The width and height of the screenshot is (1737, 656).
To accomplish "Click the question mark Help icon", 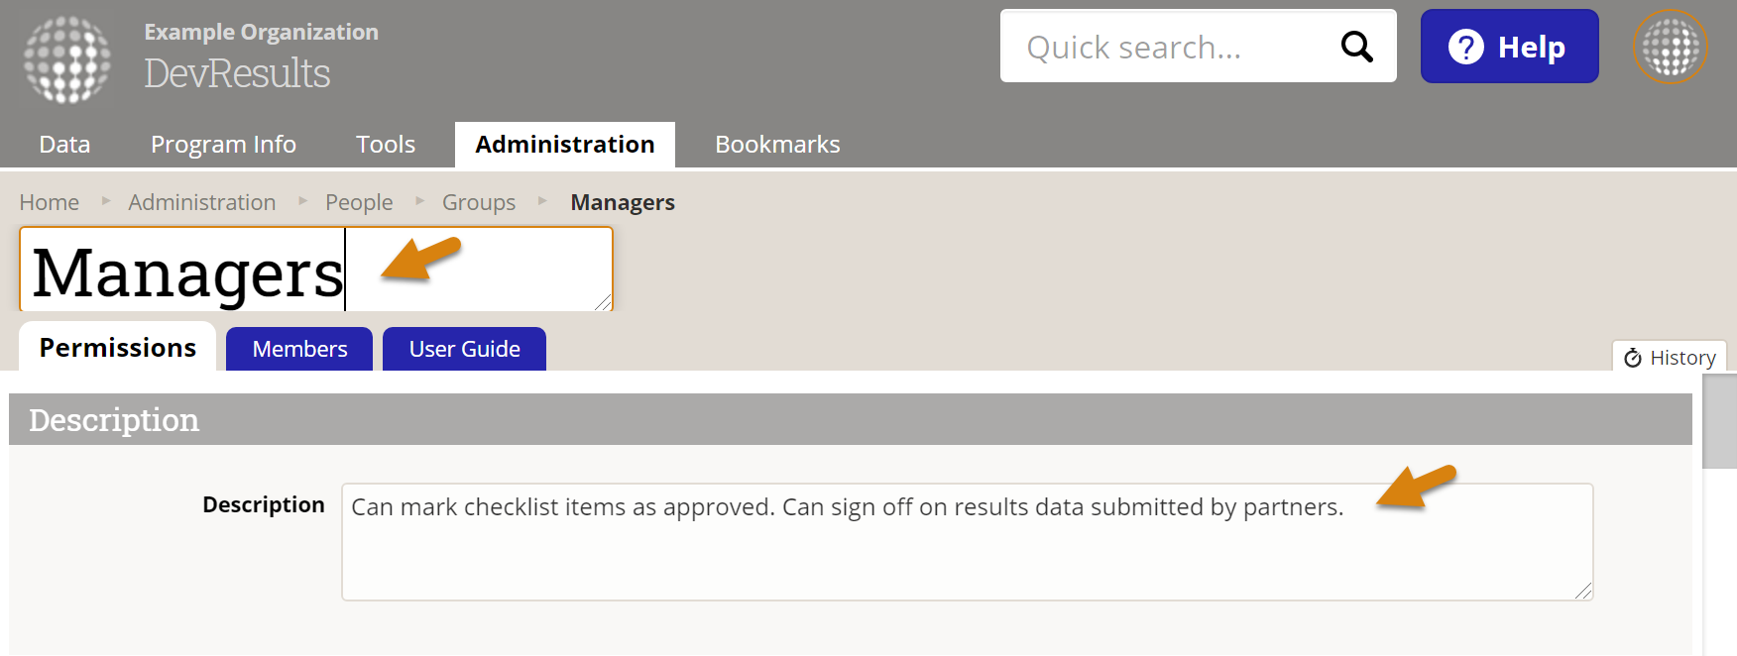I will 1465,47.
